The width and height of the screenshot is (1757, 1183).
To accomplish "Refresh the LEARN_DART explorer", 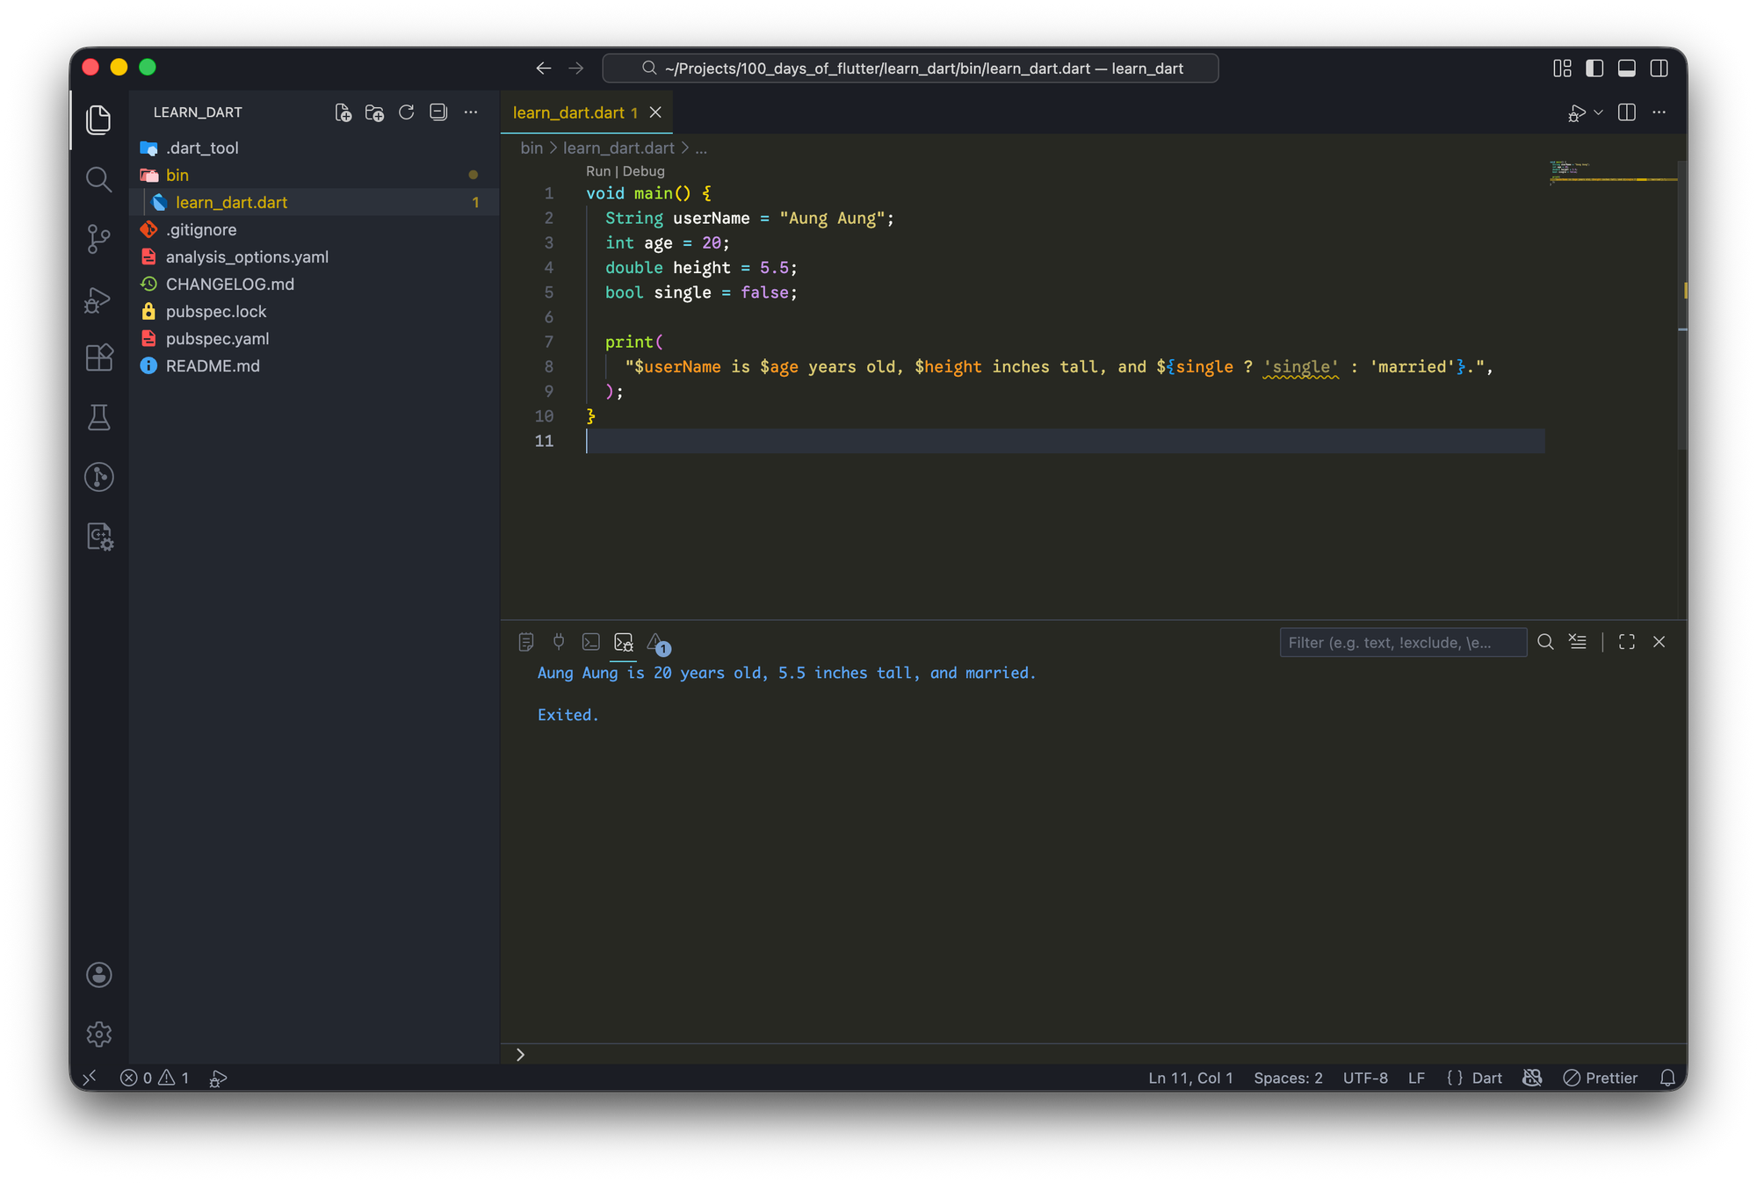I will click(406, 112).
